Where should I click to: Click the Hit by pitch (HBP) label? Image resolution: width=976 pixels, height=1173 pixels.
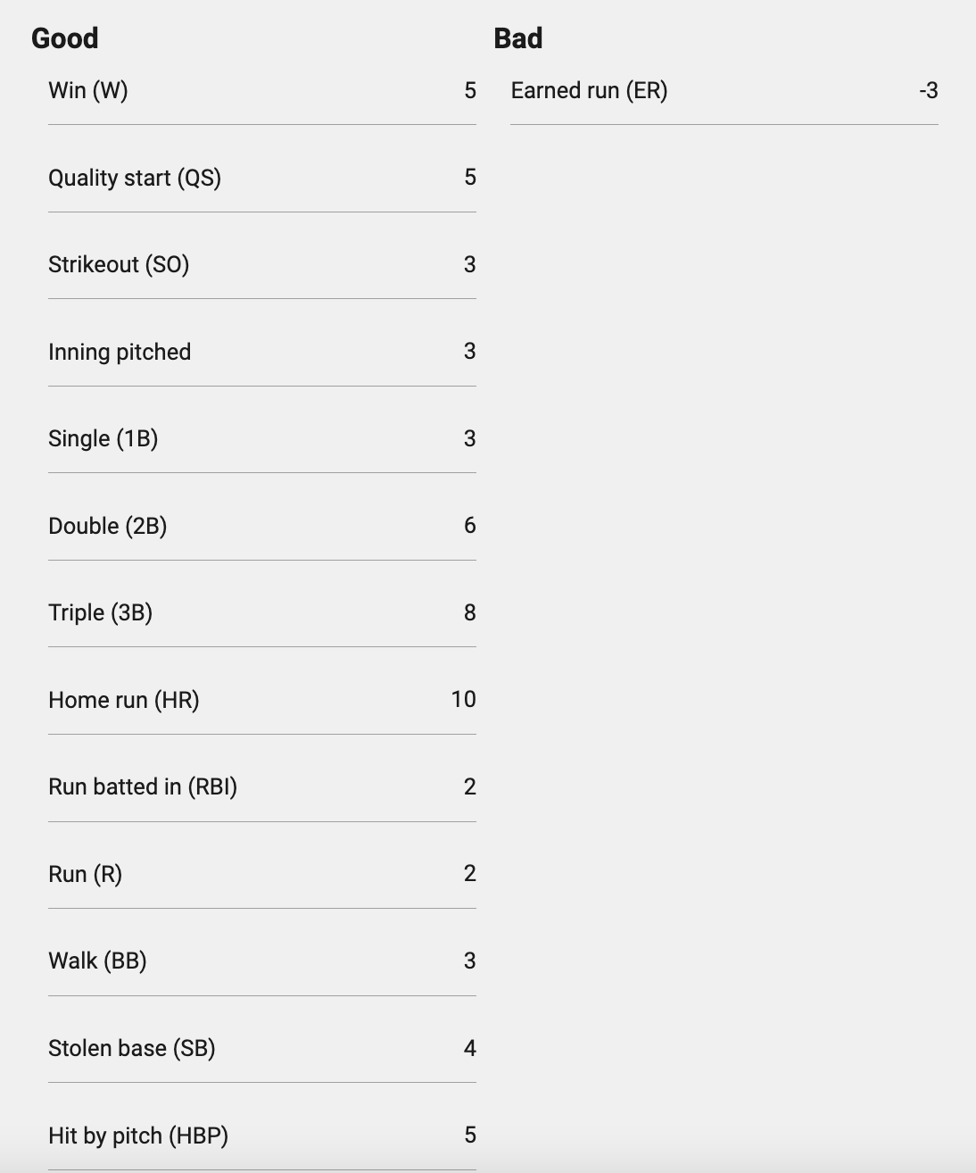tap(138, 1136)
